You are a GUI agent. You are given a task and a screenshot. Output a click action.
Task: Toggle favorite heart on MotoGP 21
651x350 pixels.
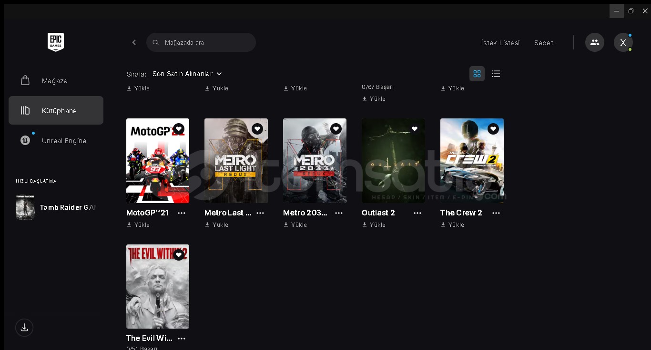pyautogui.click(x=179, y=129)
